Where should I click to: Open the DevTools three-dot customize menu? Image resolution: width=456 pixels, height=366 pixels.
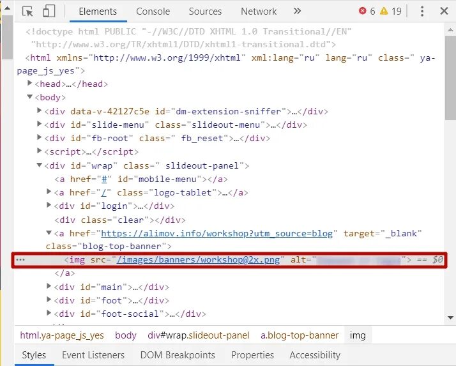coord(422,11)
